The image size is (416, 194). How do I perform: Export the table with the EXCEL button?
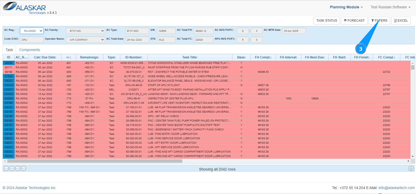(x=401, y=21)
